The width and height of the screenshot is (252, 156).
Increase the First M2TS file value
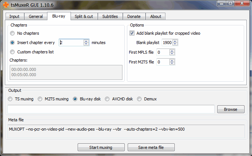172,60
